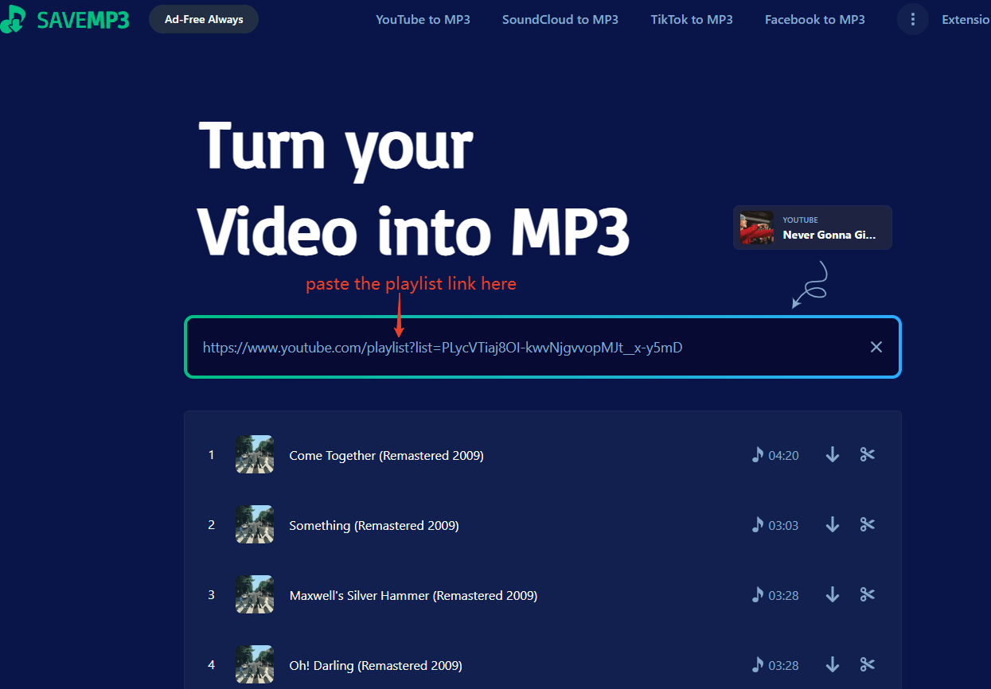The height and width of the screenshot is (689, 991).
Task: Trim Oh! Darling with scissors icon
Action: tap(867, 665)
